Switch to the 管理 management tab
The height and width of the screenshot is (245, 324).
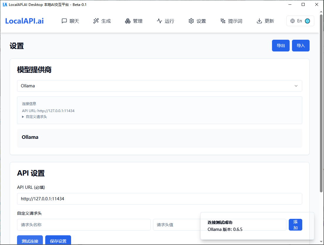click(134, 21)
